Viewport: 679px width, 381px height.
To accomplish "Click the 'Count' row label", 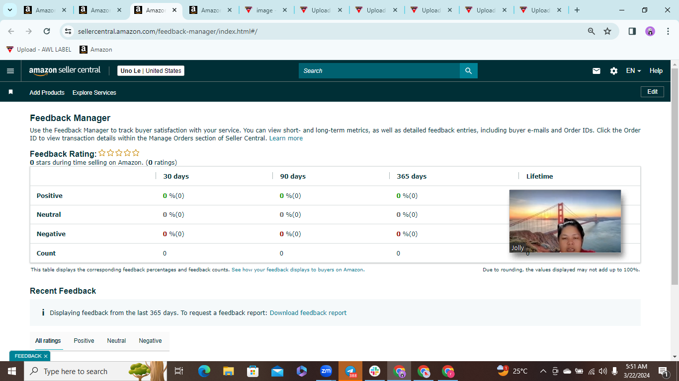I will 46,253.
